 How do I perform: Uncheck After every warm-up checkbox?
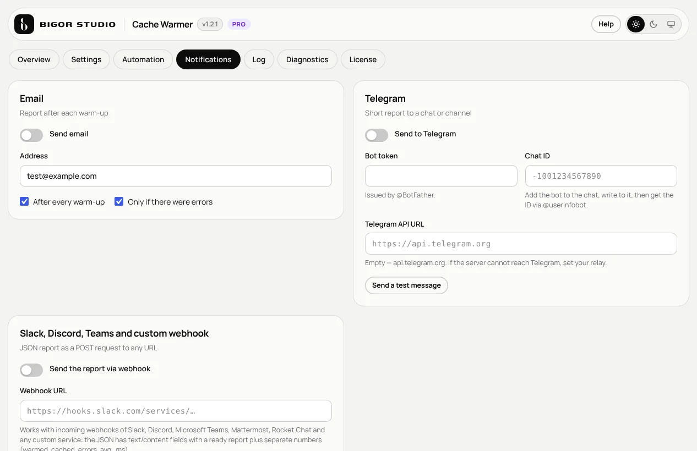[24, 202]
